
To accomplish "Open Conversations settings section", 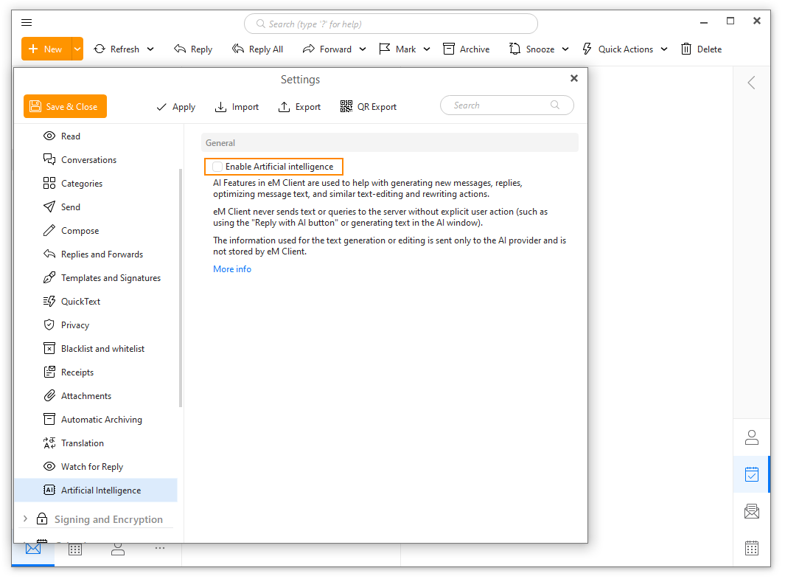I will tap(96, 160).
